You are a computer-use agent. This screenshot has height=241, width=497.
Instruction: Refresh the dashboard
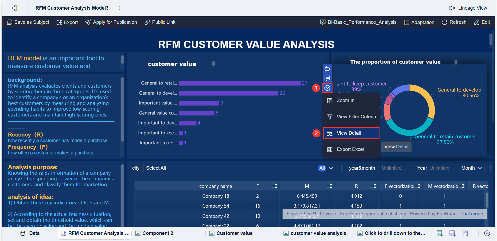454,22
